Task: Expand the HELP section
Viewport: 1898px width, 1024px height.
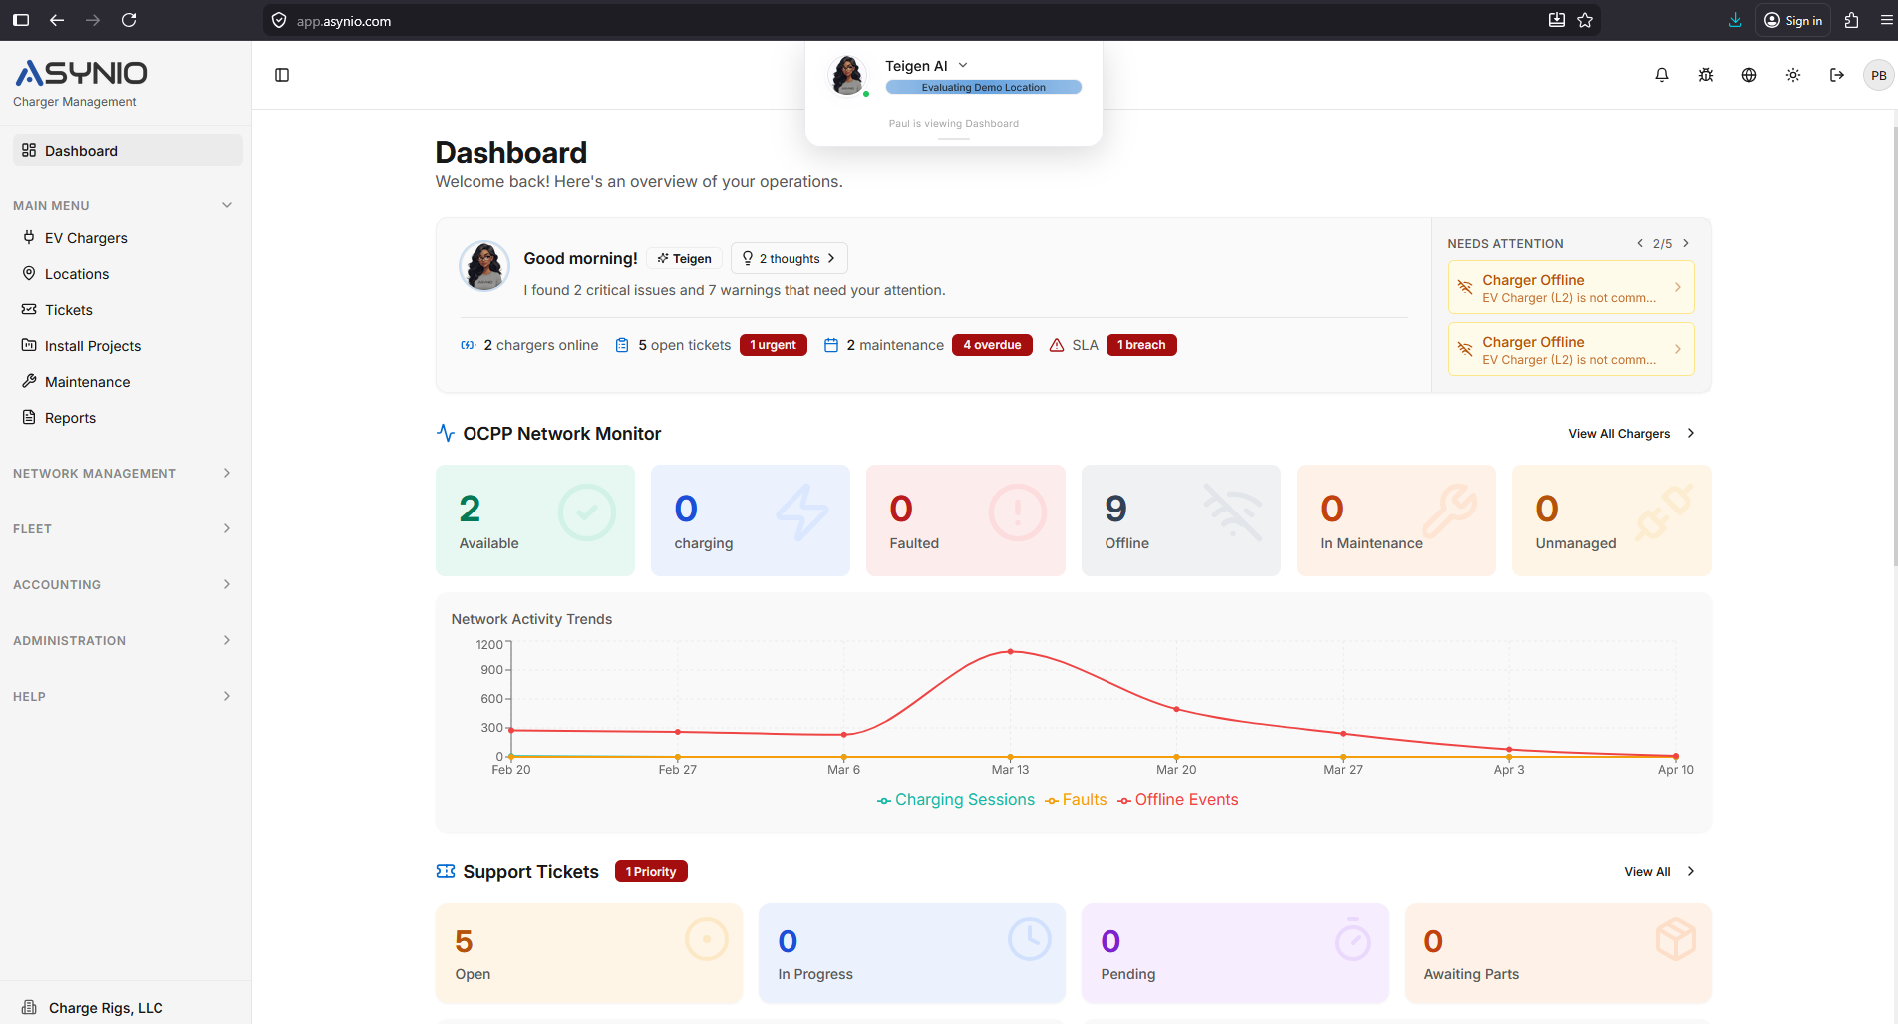Action: (x=124, y=696)
